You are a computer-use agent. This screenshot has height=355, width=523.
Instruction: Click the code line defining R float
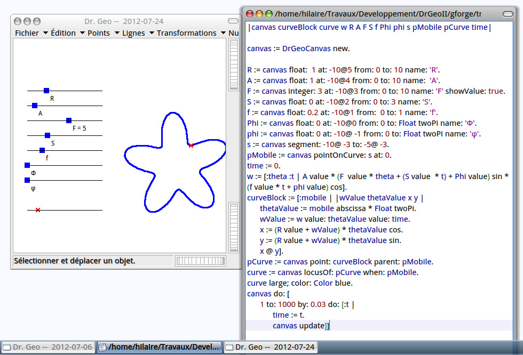click(343, 70)
